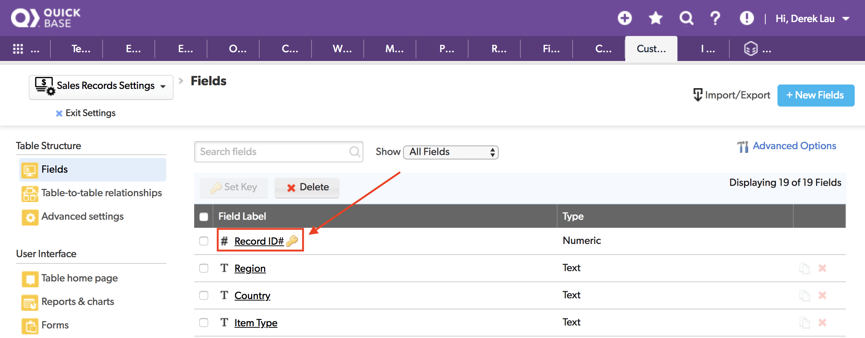The width and height of the screenshot is (865, 338).
Task: Open the favorites star icon
Action: (x=655, y=18)
